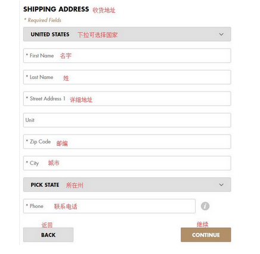Click the SHIPPING ADDRESS heading

click(x=56, y=9)
